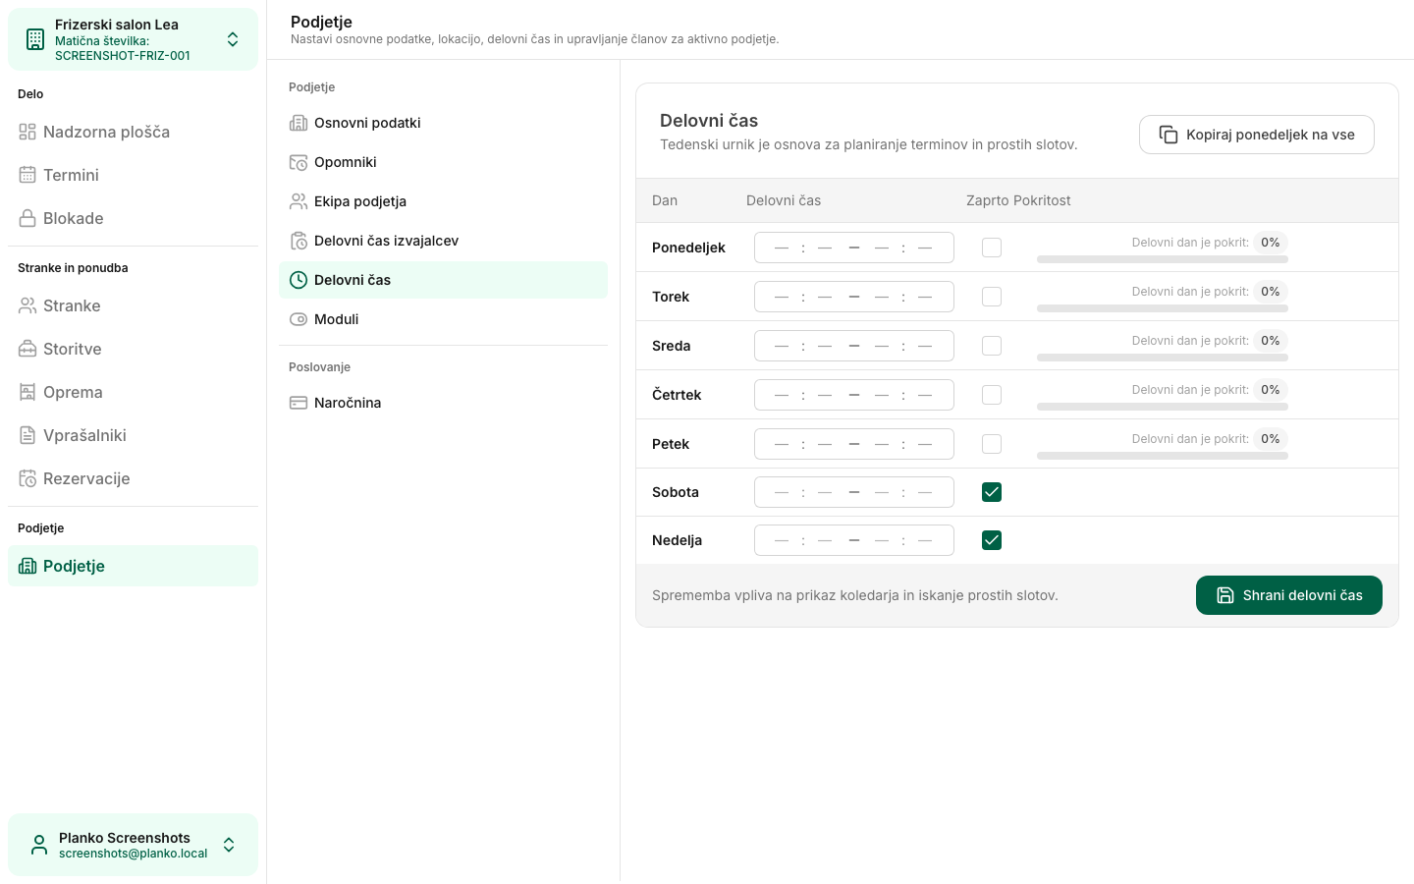This screenshot has height=884, width=1414.
Task: Click the Naročnina credit card icon
Action: [299, 403]
